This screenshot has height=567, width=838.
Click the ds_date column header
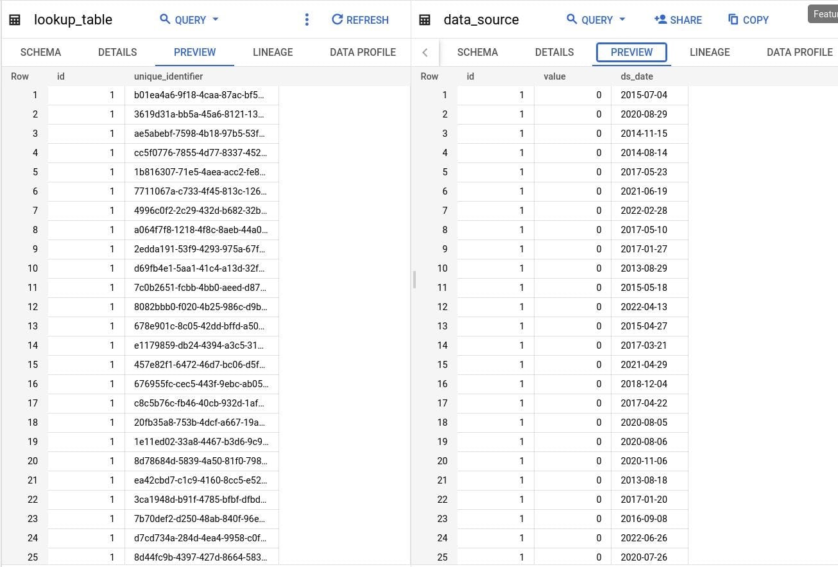637,76
